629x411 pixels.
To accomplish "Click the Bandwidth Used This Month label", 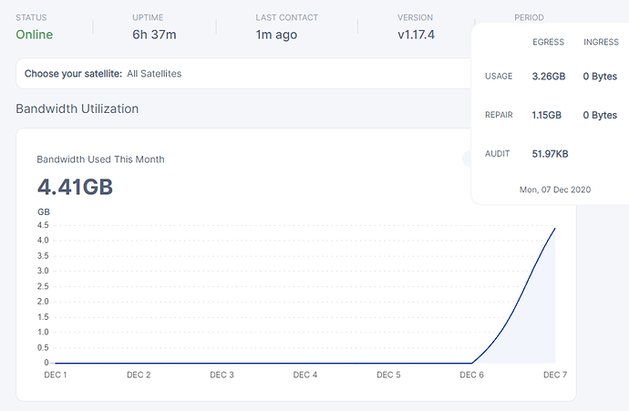I will coord(100,159).
